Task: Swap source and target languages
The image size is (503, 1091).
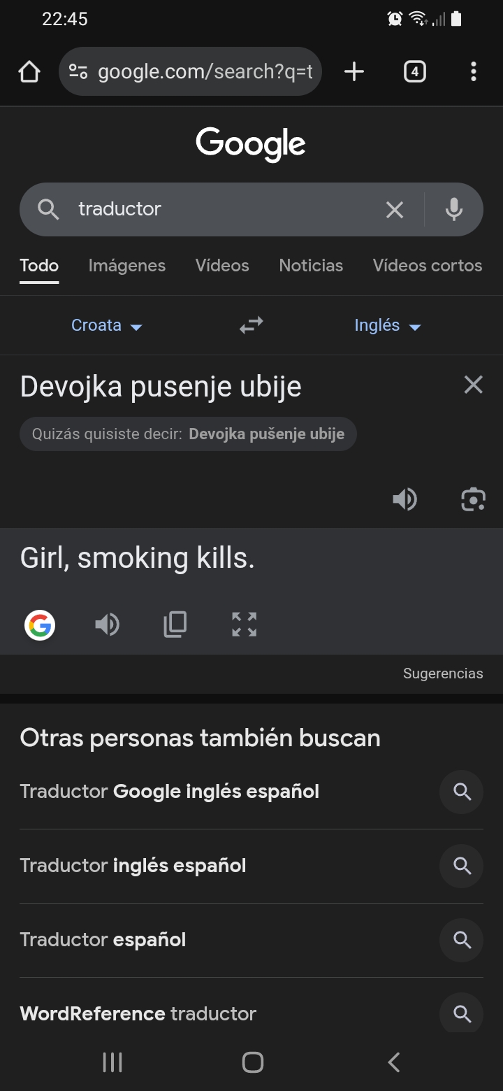Action: [251, 325]
